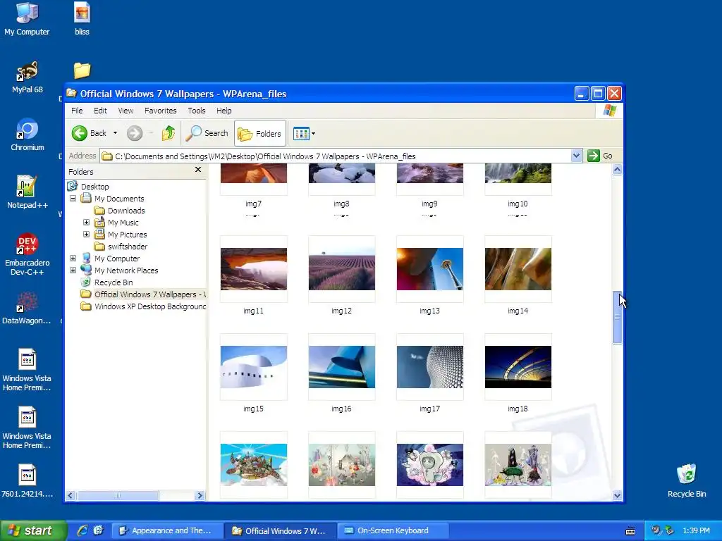Open the View menu
This screenshot has width=722, height=541.
click(x=126, y=111)
